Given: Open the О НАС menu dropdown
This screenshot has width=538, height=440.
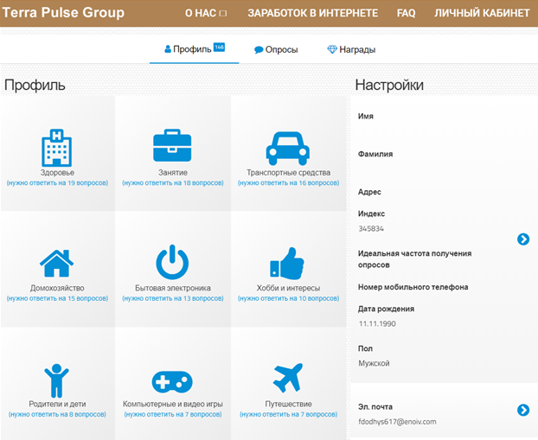Looking at the screenshot, I should click(206, 13).
